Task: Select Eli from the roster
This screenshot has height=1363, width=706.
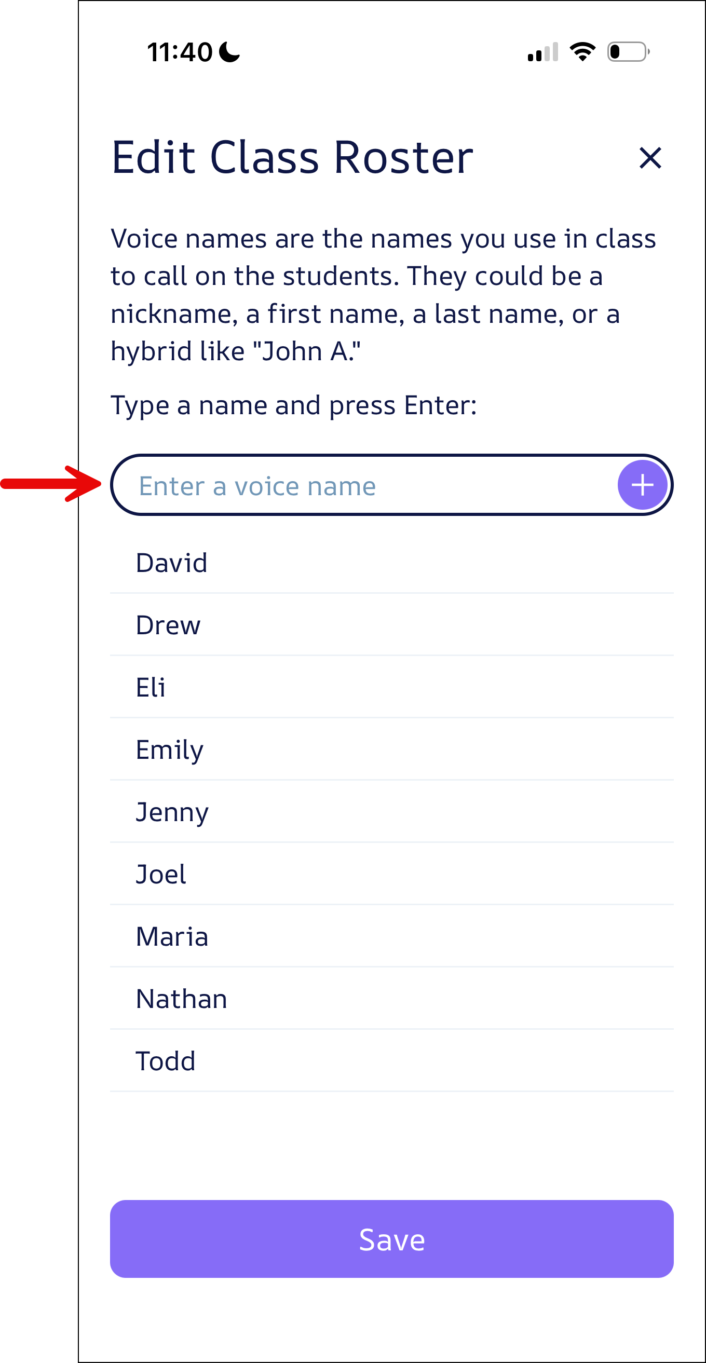Action: pyautogui.click(x=151, y=687)
